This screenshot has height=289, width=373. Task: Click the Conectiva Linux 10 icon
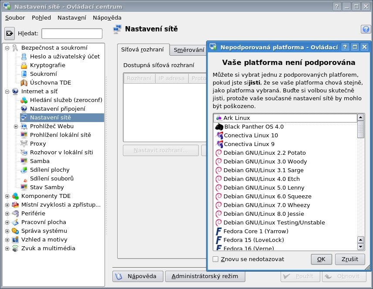[x=219, y=136]
